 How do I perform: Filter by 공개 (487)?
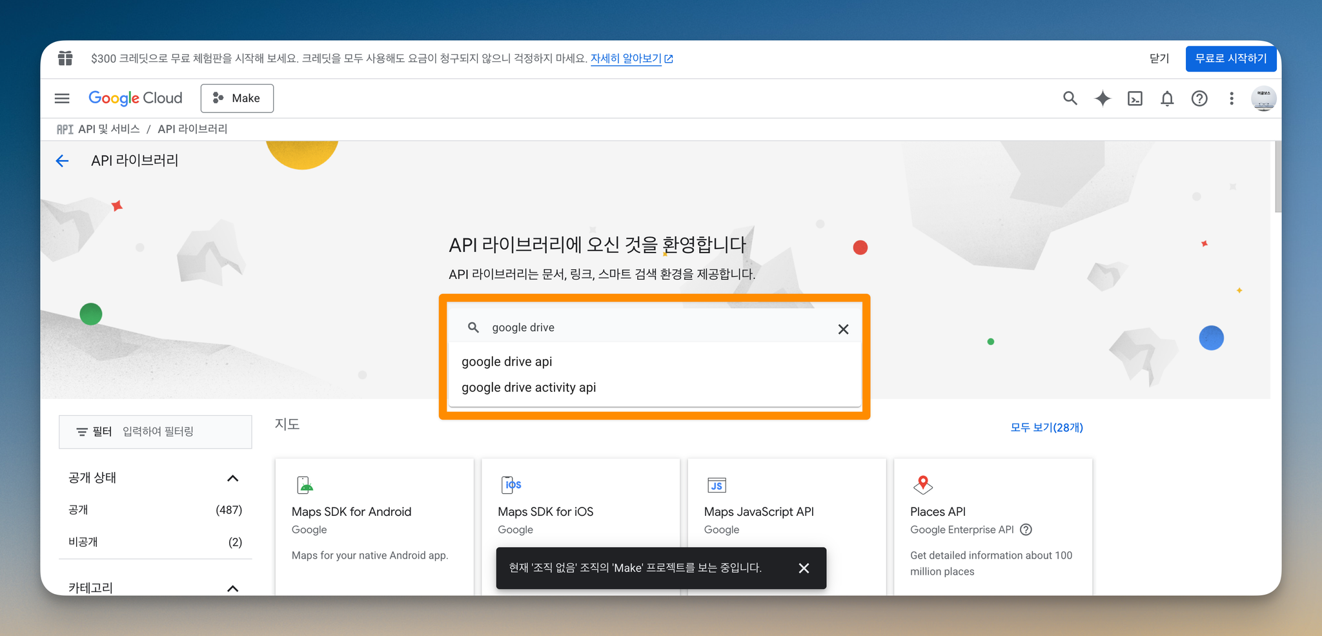point(155,510)
